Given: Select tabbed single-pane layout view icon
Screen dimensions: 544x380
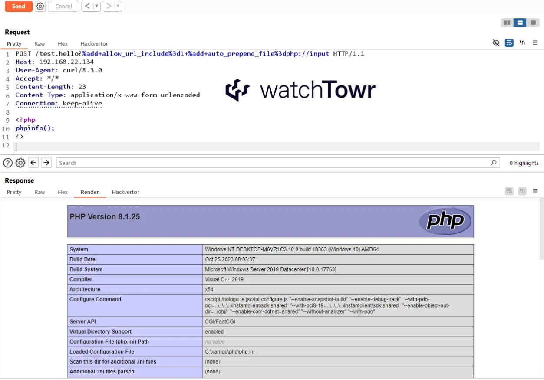Looking at the screenshot, I should (x=533, y=23).
